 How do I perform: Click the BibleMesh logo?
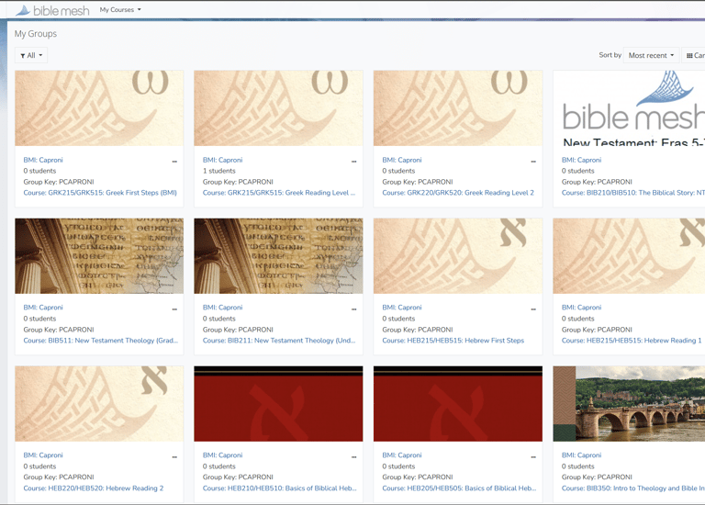[52, 10]
